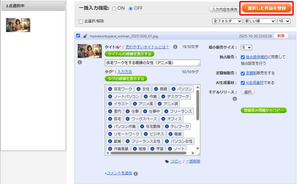Click the モデルリリース 選択 button
297x184 pixels.
tap(247, 92)
